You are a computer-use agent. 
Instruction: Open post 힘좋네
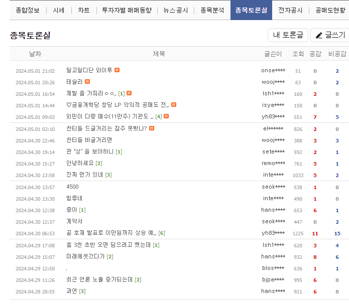(x=74, y=198)
